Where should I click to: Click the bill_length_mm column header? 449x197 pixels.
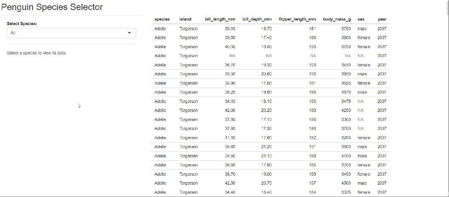tap(220, 19)
